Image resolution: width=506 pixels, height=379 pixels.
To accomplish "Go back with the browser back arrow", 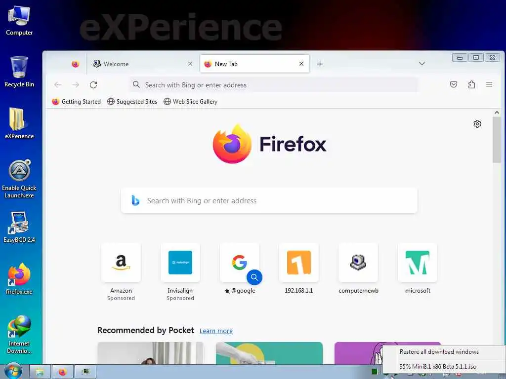I will click(x=58, y=85).
